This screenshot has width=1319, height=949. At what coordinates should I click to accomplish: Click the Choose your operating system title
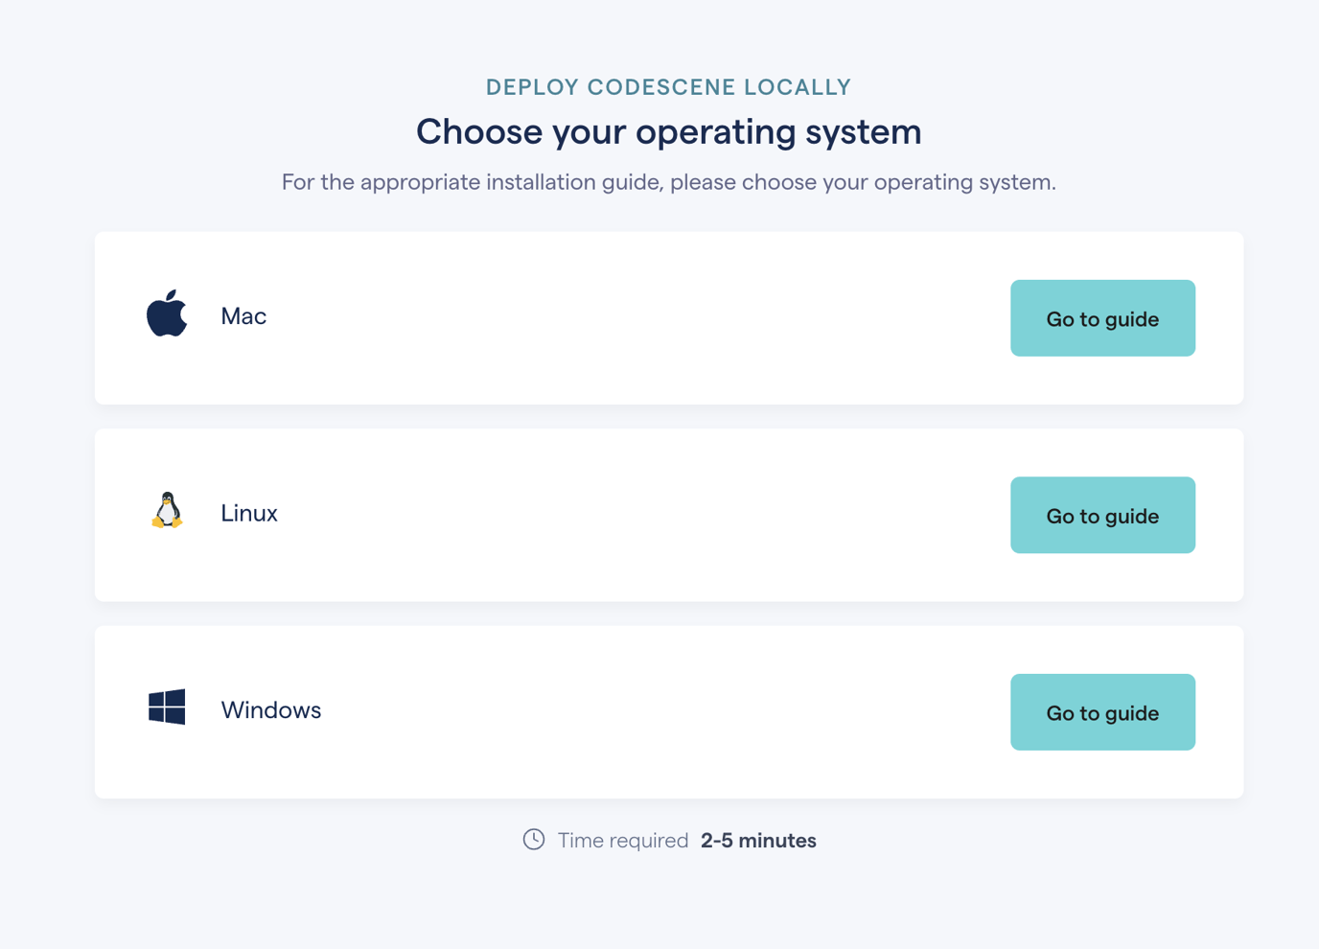[x=668, y=131]
